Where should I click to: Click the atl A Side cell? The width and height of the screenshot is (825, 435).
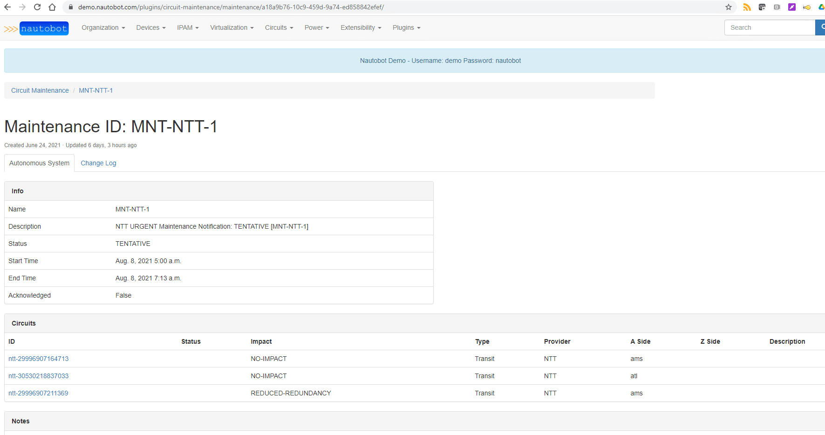click(634, 376)
